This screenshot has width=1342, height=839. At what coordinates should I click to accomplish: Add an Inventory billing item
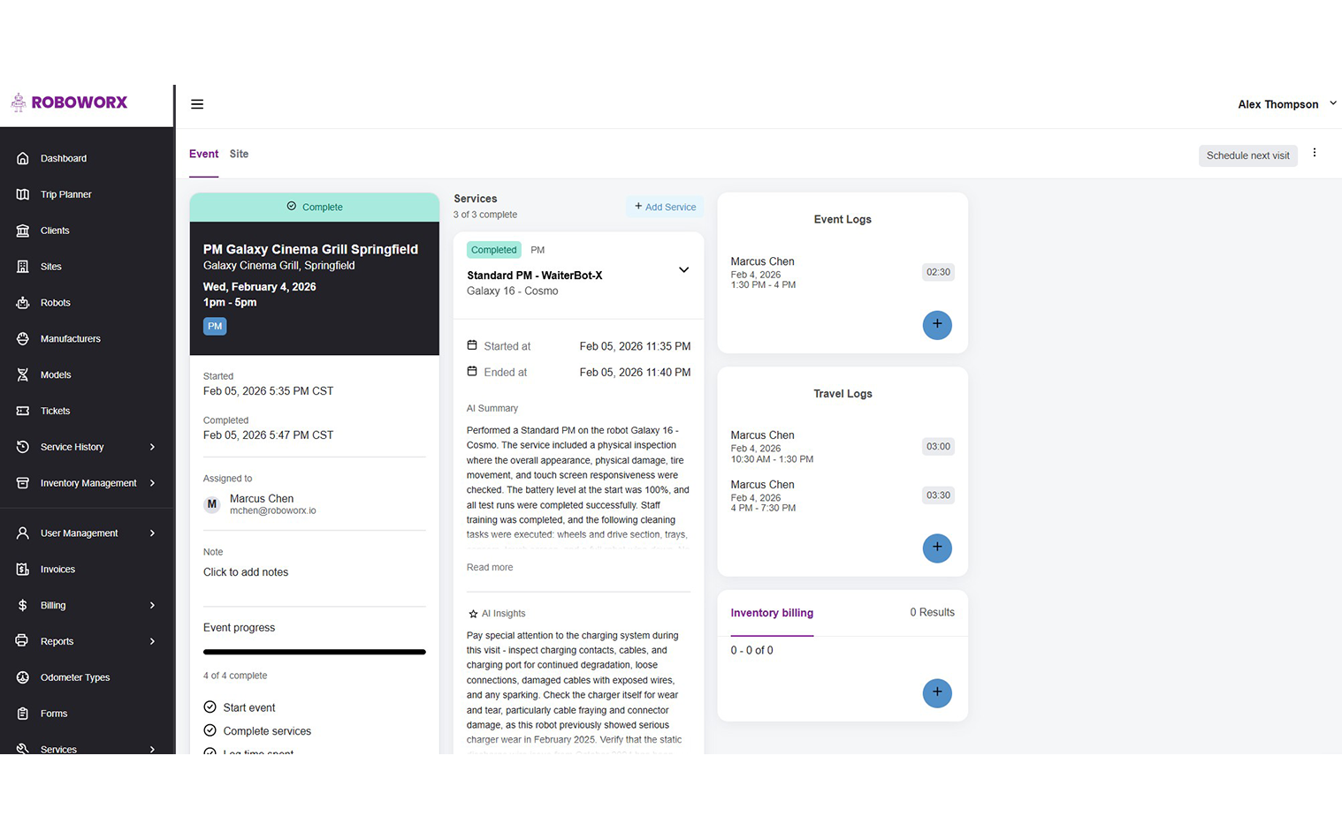[x=936, y=692]
